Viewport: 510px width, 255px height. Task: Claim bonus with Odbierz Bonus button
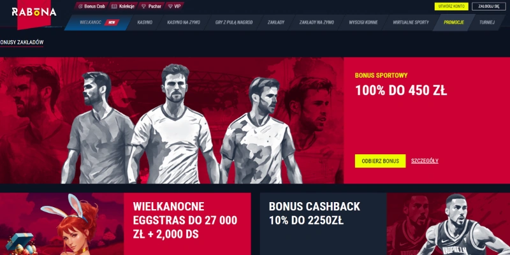380,161
